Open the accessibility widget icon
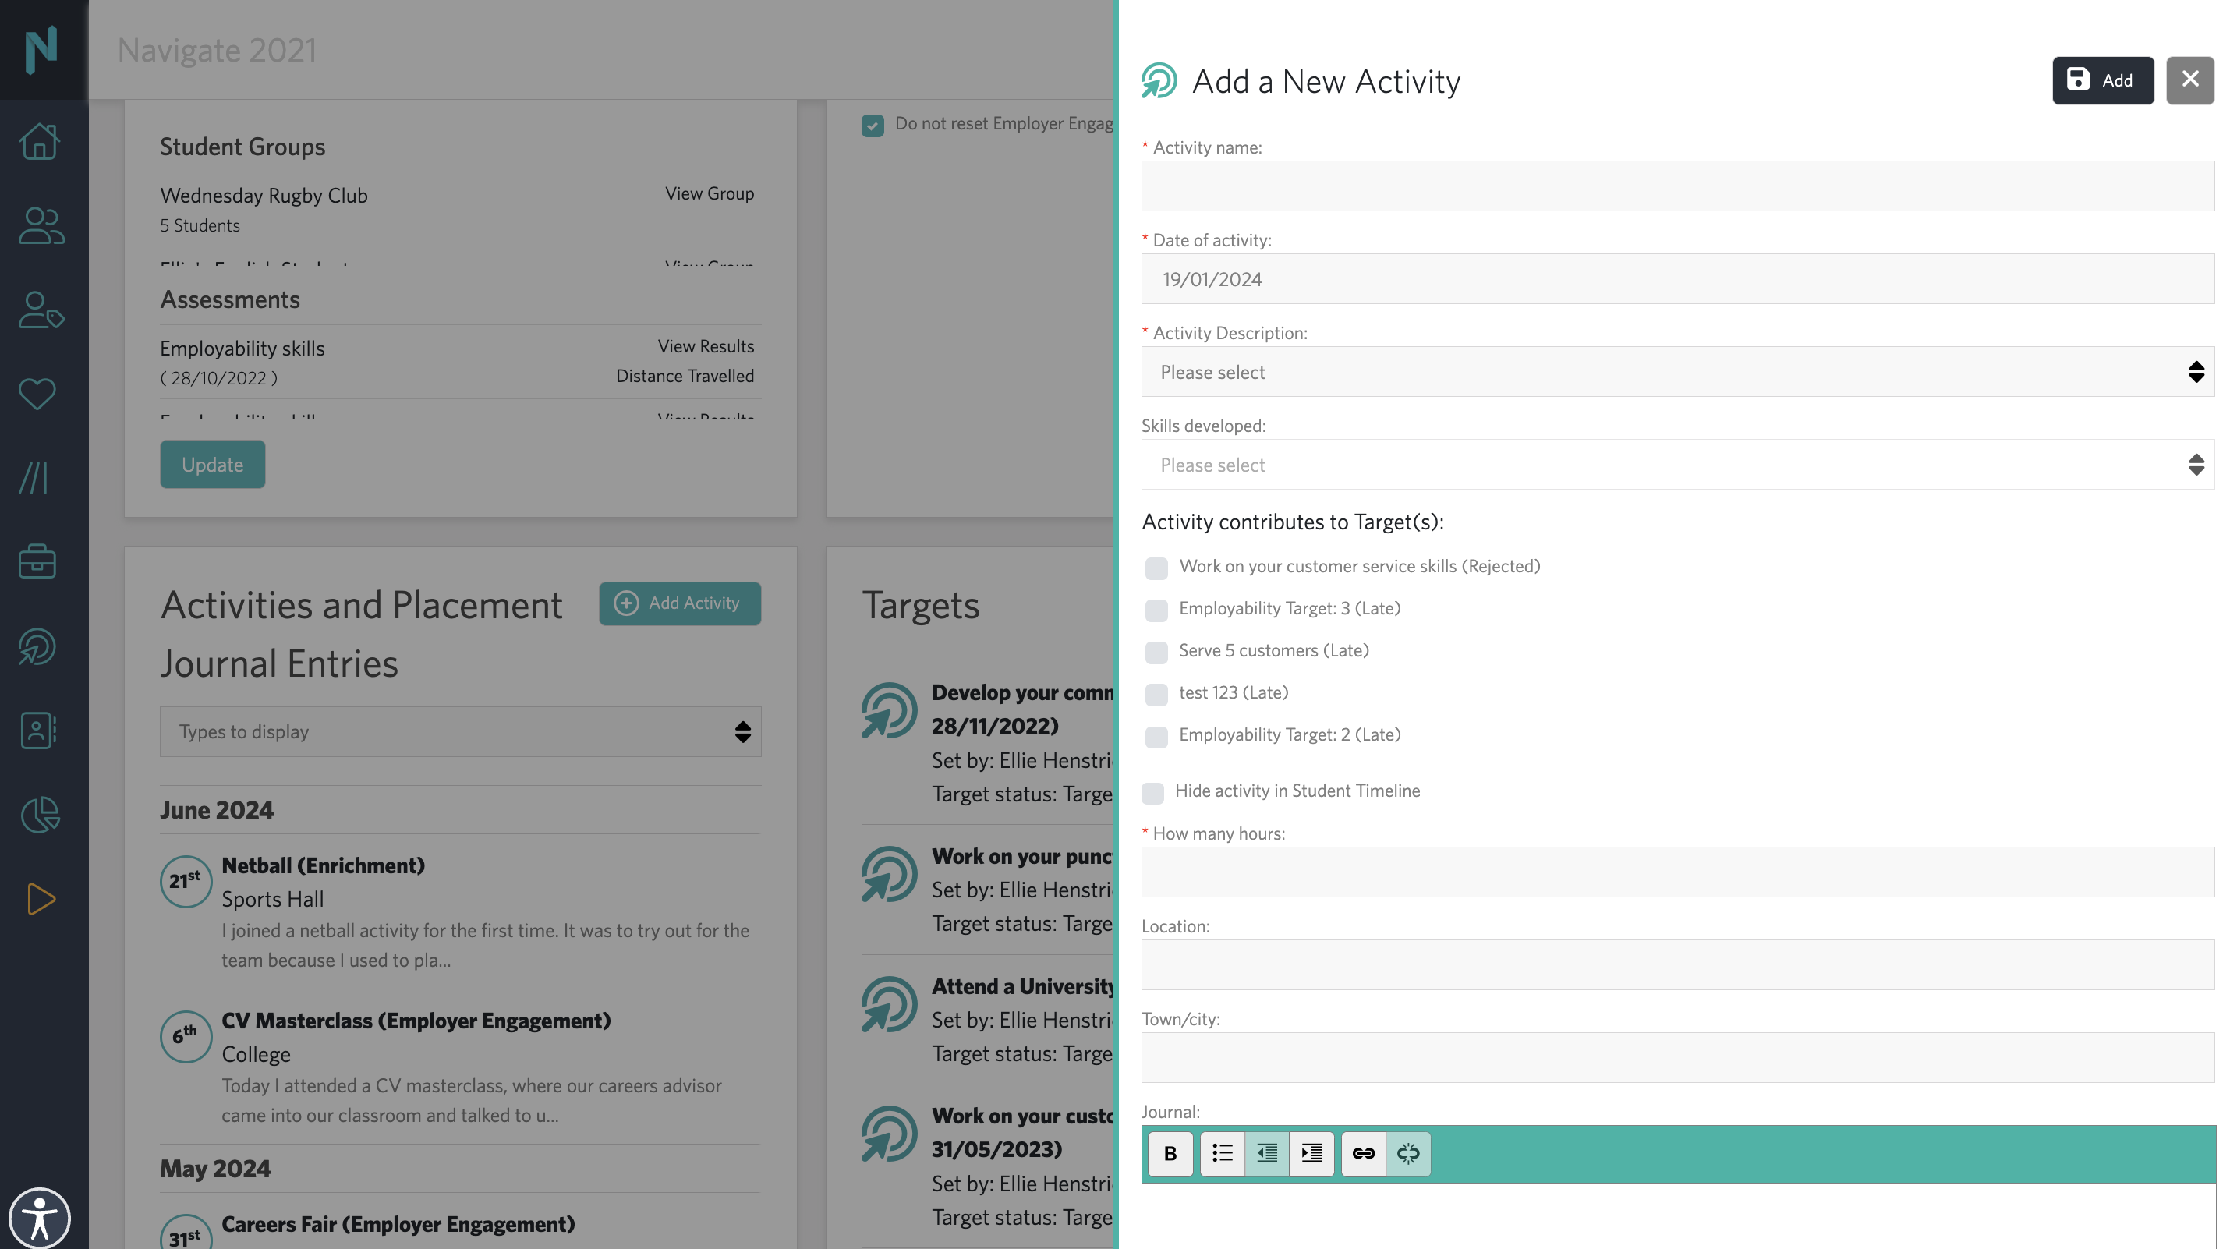 point(39,1218)
